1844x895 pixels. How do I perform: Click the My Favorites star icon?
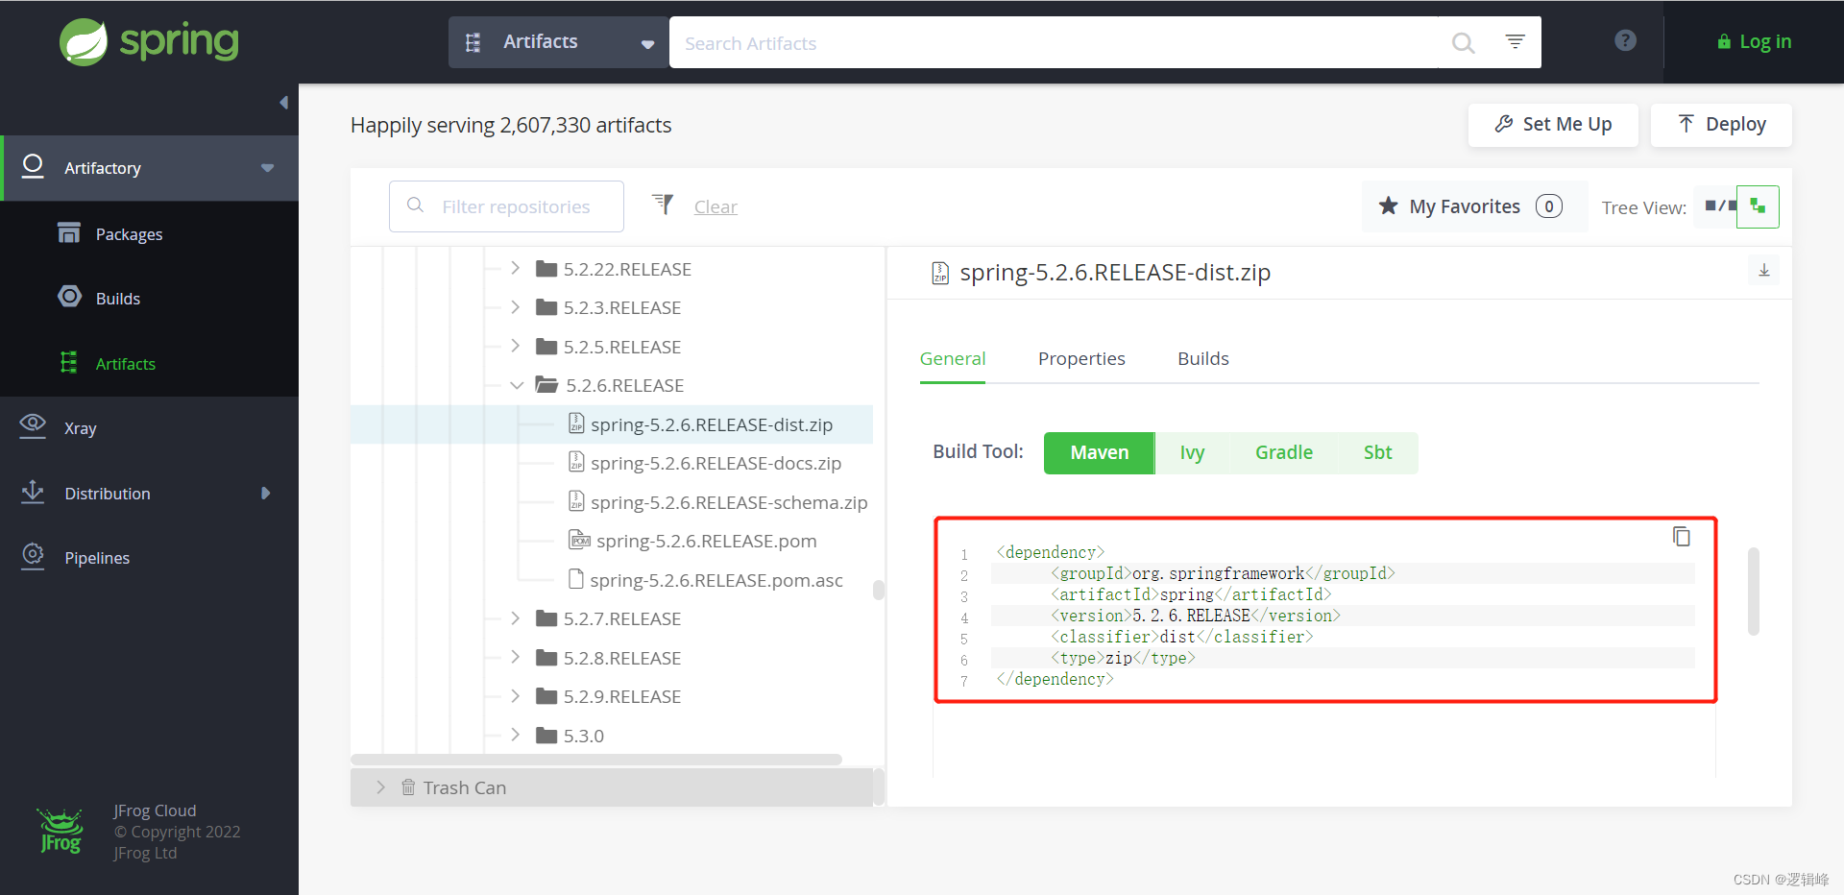1388,206
